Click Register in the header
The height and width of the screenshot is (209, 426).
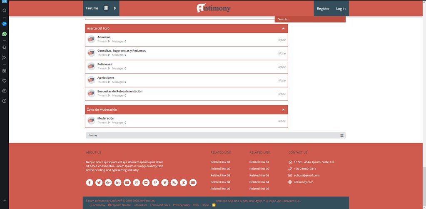coord(323,8)
